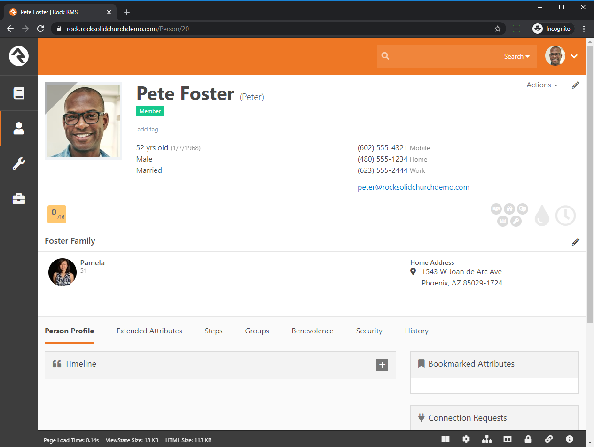Open the People sidebar icon
The width and height of the screenshot is (594, 447).
pyautogui.click(x=19, y=128)
